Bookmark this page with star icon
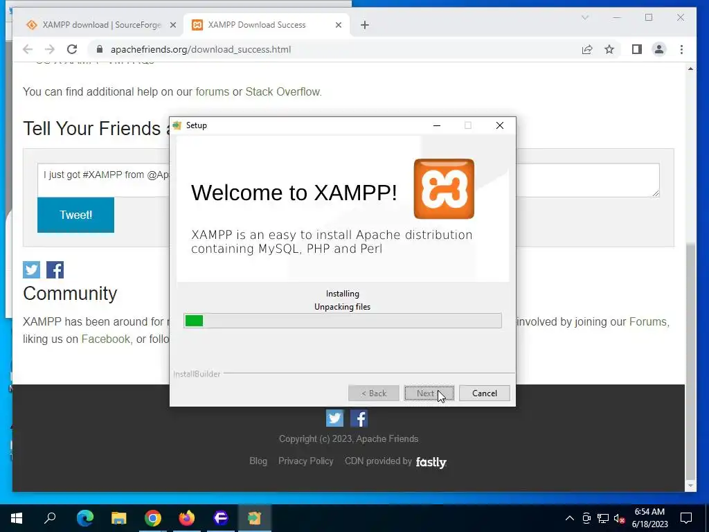 pyautogui.click(x=609, y=49)
